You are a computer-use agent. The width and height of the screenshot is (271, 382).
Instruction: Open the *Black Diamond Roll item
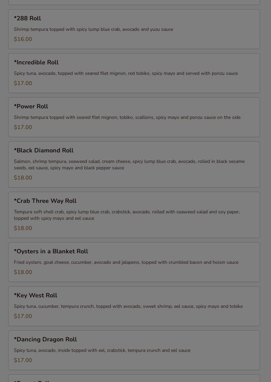click(x=134, y=165)
